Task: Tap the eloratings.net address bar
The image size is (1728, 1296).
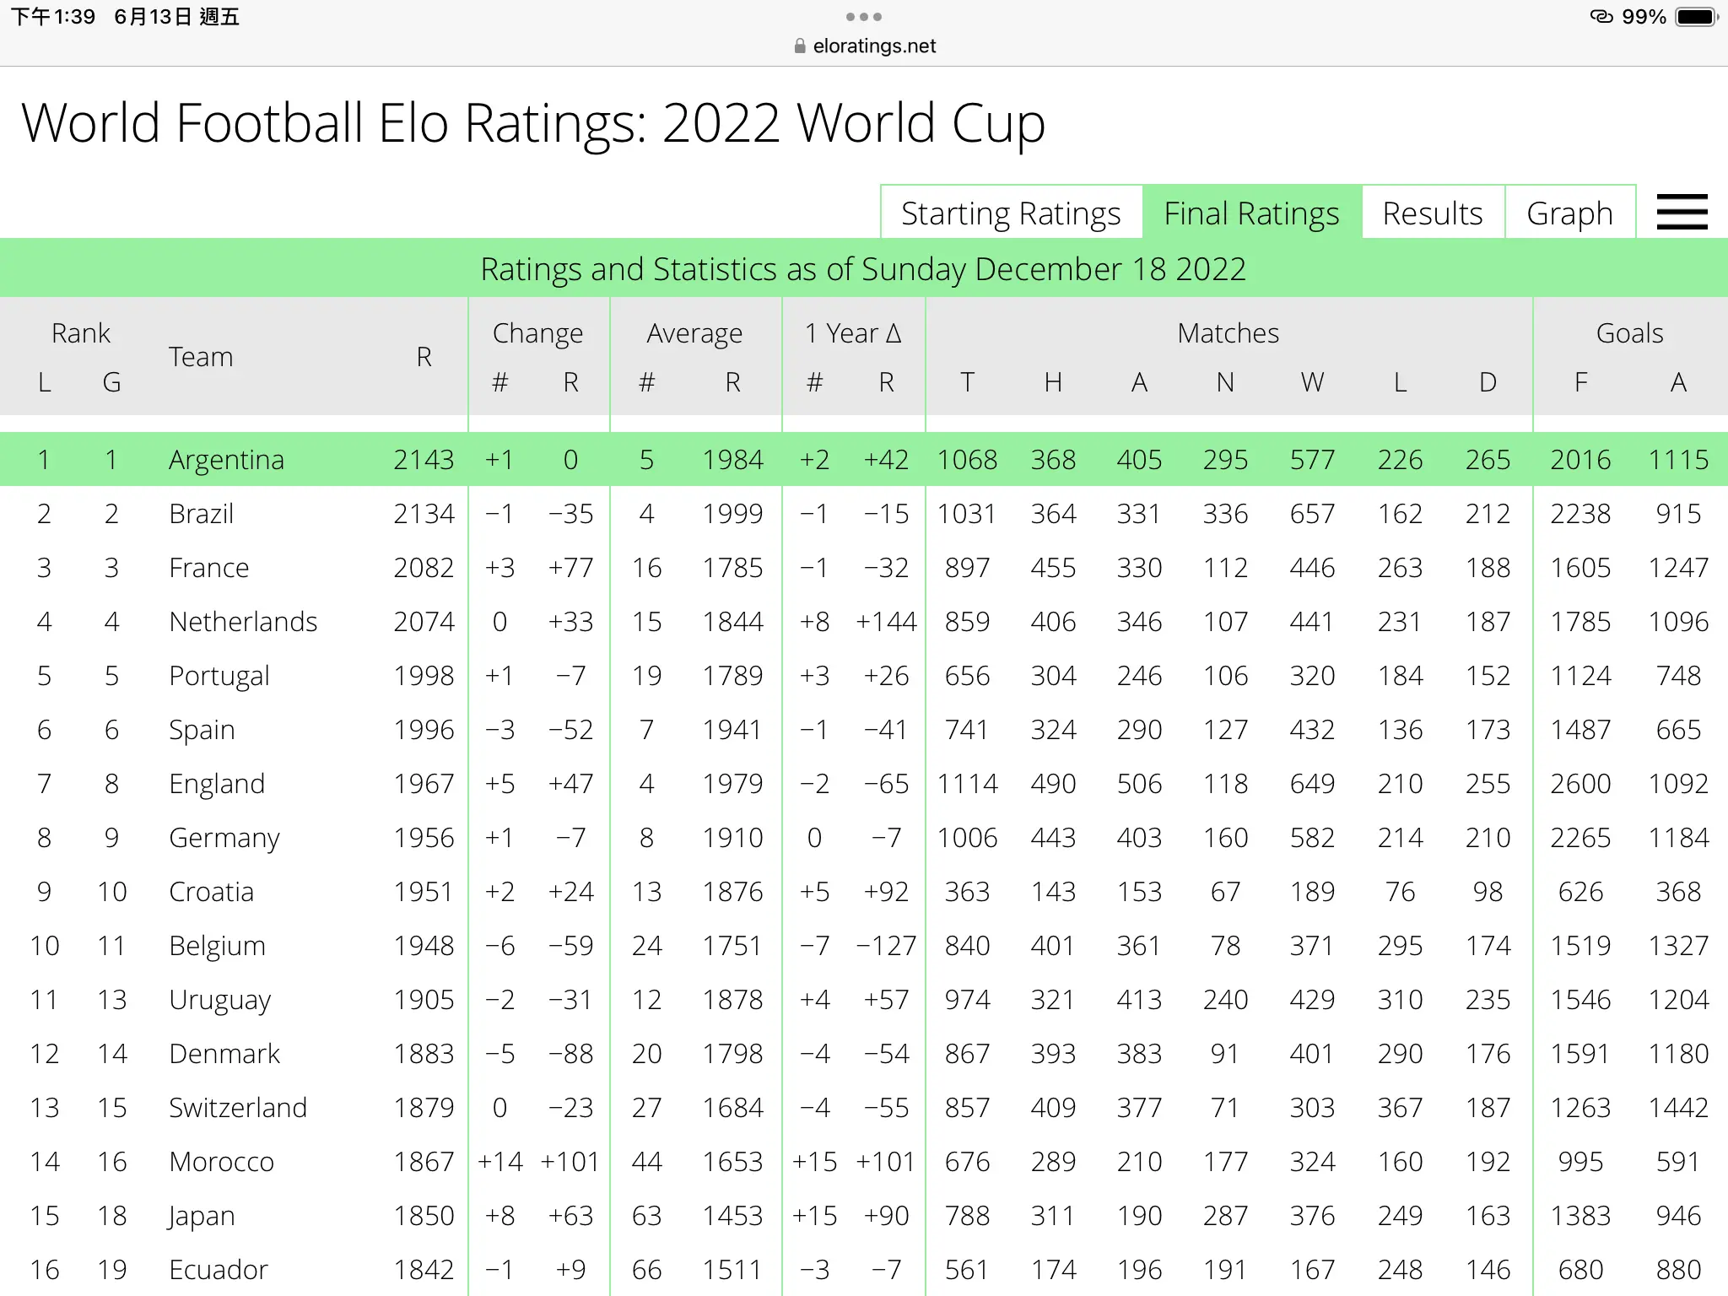Action: pyautogui.click(x=865, y=46)
